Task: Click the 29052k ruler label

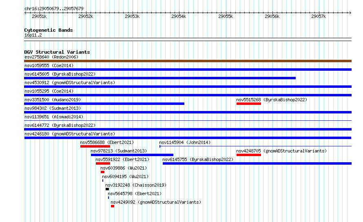Action: point(86,16)
